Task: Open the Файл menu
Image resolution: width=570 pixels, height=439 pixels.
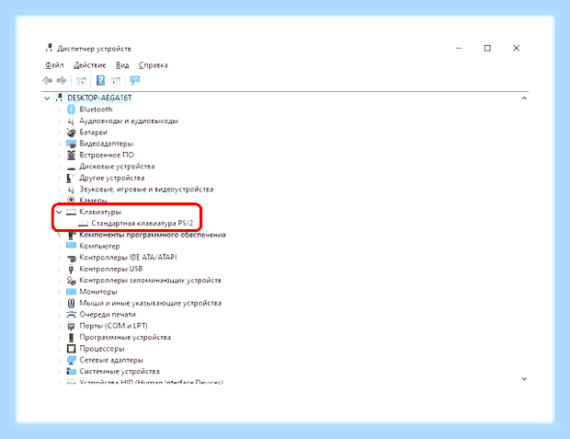Action: click(54, 65)
